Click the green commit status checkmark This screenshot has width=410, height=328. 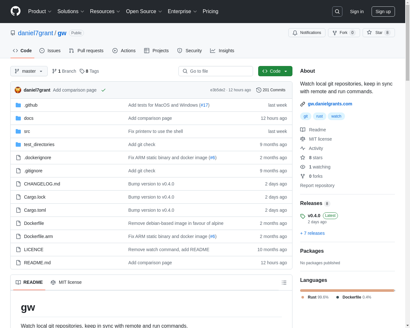coord(103,90)
